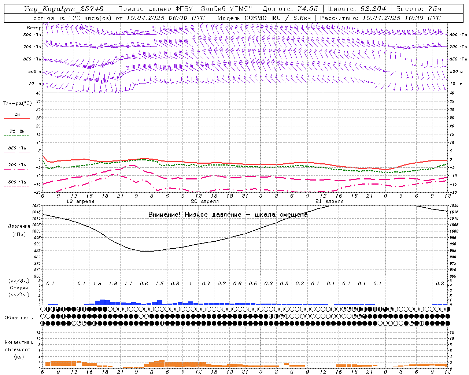The image size is (469, 375).
Task: Select the Рассчитано: 19.04.2025 10:39 UTC timestamp
Action: point(380,18)
